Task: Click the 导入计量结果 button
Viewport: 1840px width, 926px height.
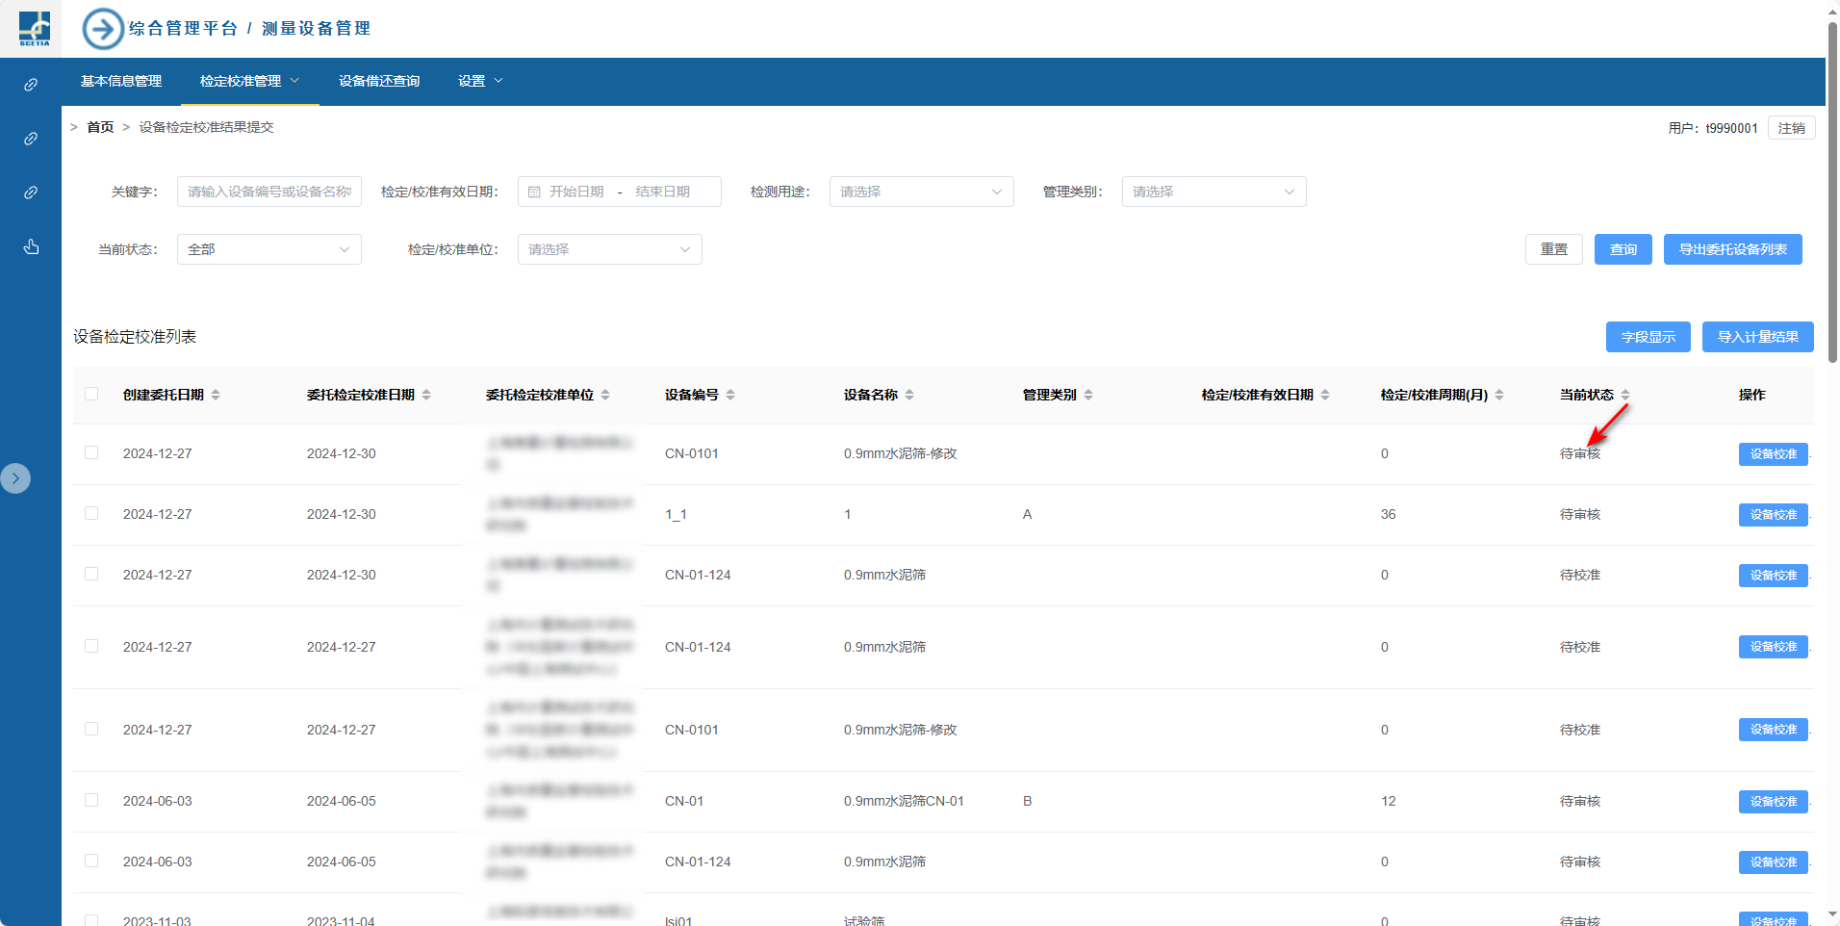Action: pos(1757,337)
